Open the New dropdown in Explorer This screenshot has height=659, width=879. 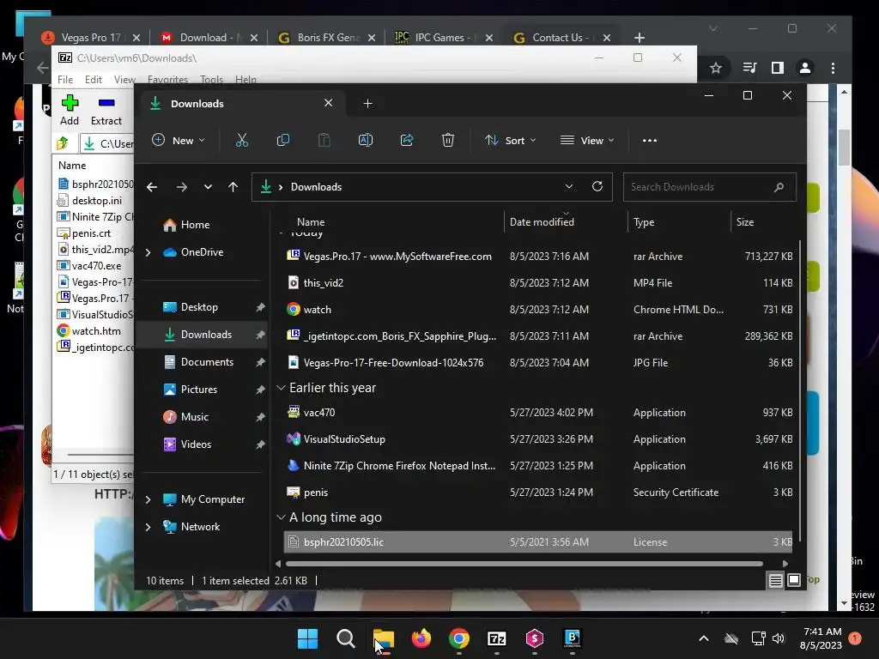tap(179, 140)
